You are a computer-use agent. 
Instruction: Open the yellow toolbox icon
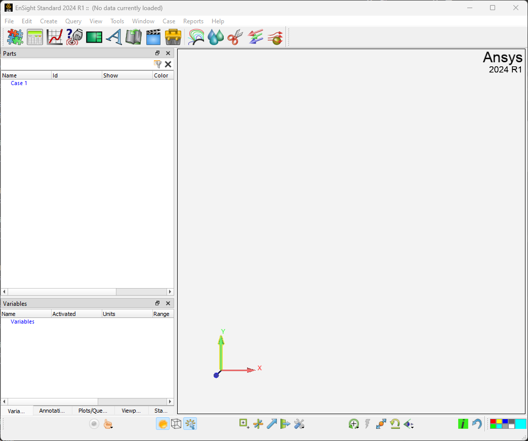point(173,37)
